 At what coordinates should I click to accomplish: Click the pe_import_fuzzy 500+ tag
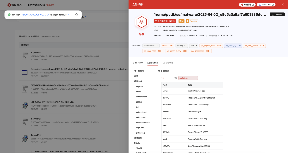(x=177, y=51)
